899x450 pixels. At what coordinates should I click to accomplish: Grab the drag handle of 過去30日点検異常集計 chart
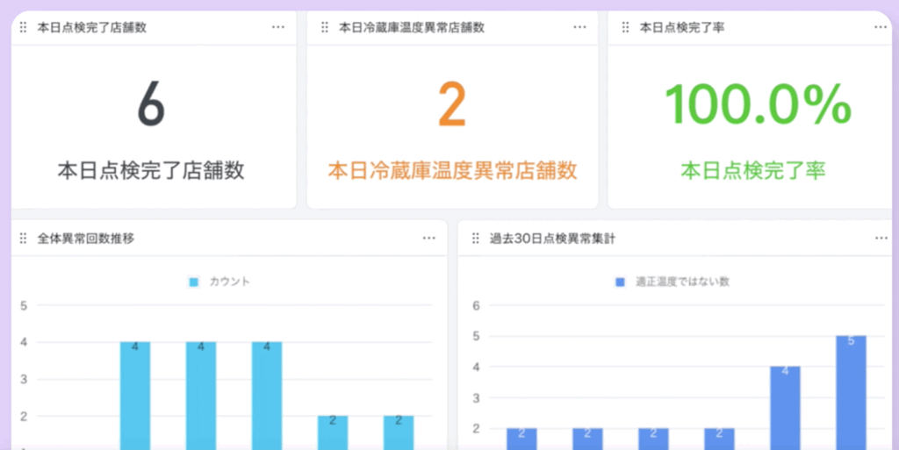[x=475, y=238]
